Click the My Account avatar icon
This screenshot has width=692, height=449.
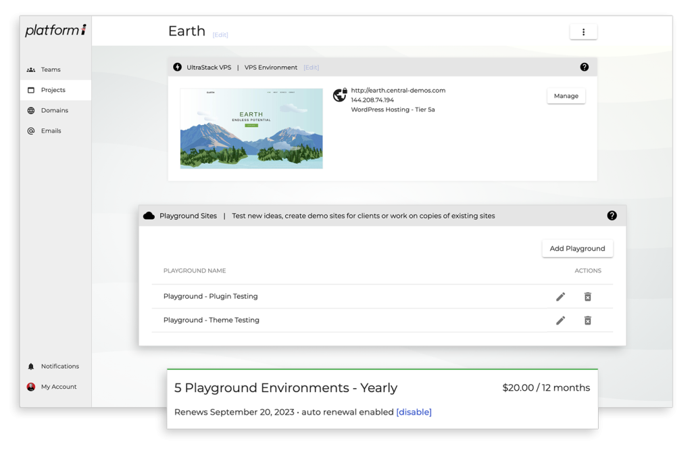point(31,387)
